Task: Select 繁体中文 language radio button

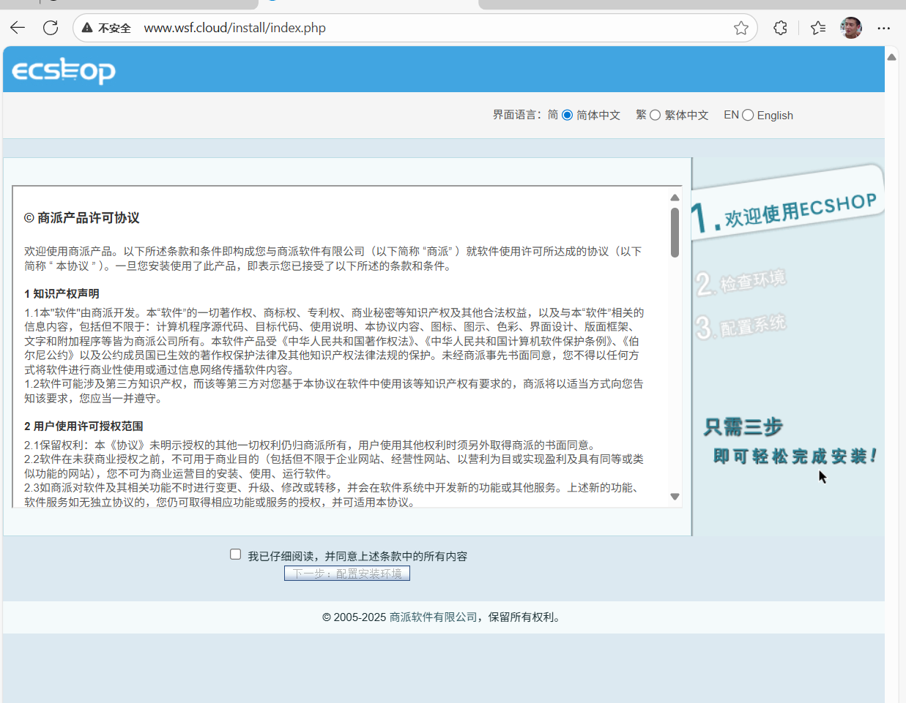Action: click(x=656, y=115)
